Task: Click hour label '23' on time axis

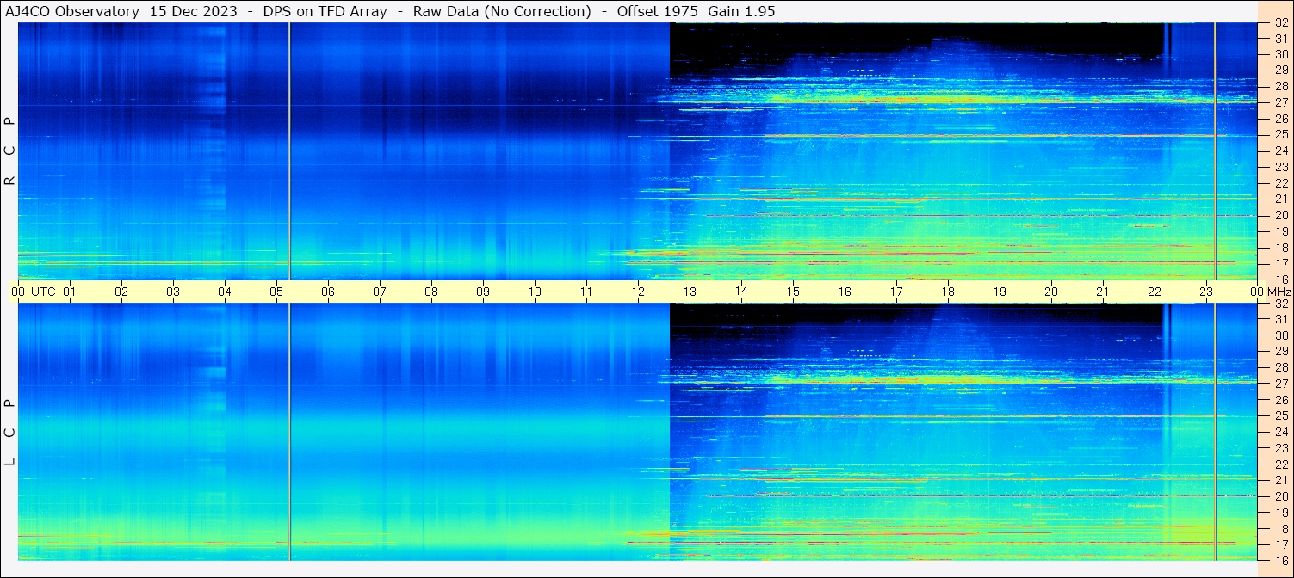Action: [x=1206, y=292]
